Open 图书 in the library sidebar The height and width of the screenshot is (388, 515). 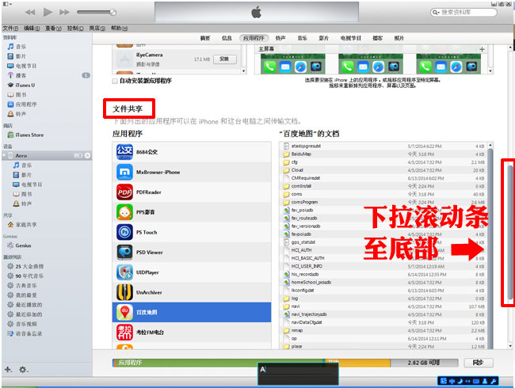17,94
